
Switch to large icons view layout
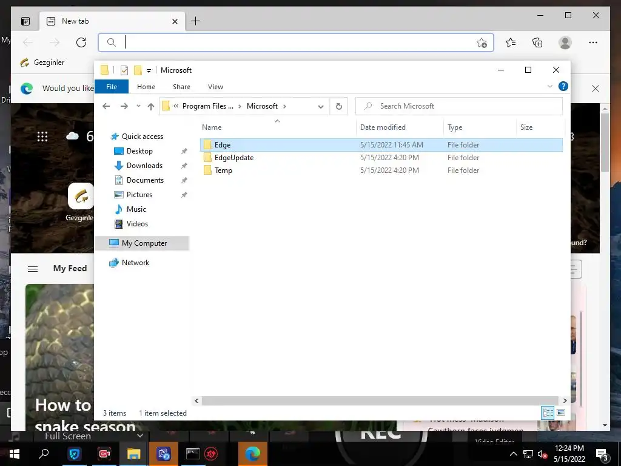(x=561, y=413)
